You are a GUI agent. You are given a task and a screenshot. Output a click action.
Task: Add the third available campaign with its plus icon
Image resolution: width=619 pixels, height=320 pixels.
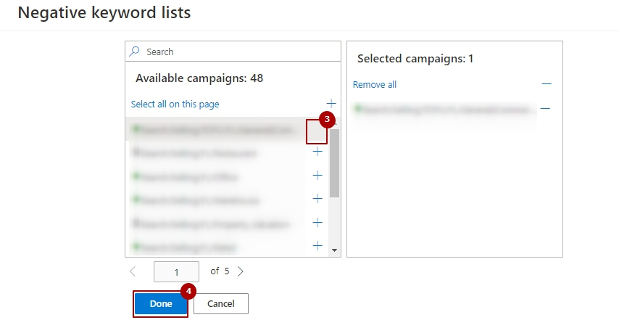[317, 176]
